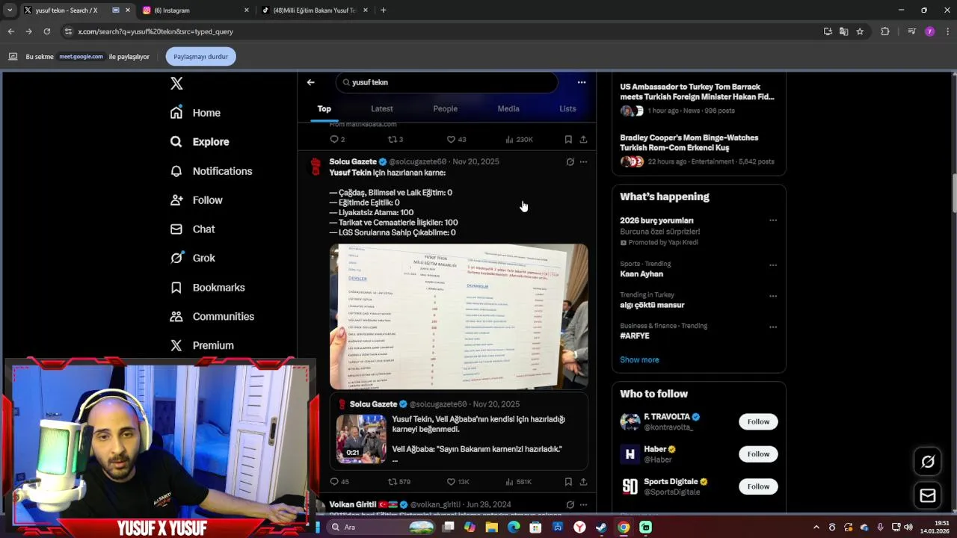Open Explore in the X sidebar

click(x=199, y=142)
